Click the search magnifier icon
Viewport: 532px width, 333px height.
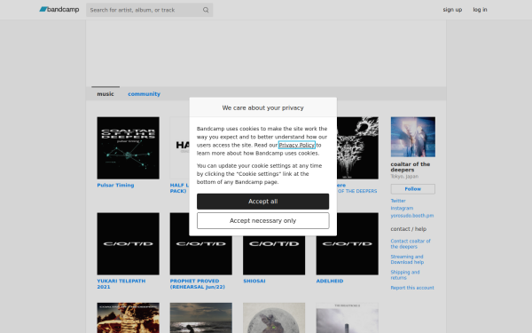click(x=206, y=10)
